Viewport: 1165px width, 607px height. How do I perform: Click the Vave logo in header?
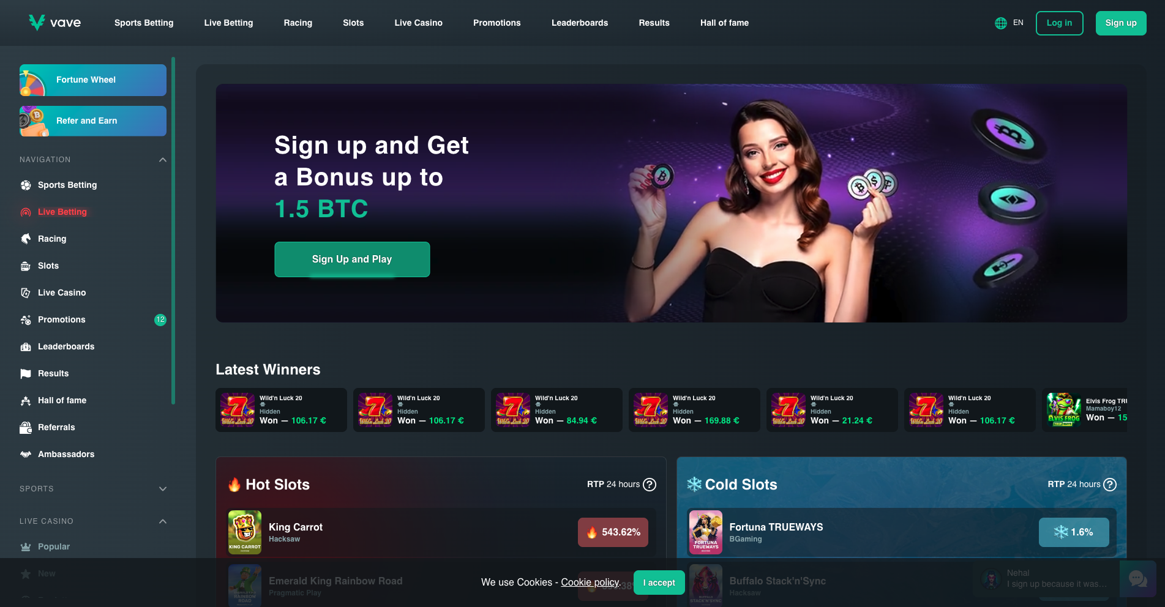tap(54, 23)
